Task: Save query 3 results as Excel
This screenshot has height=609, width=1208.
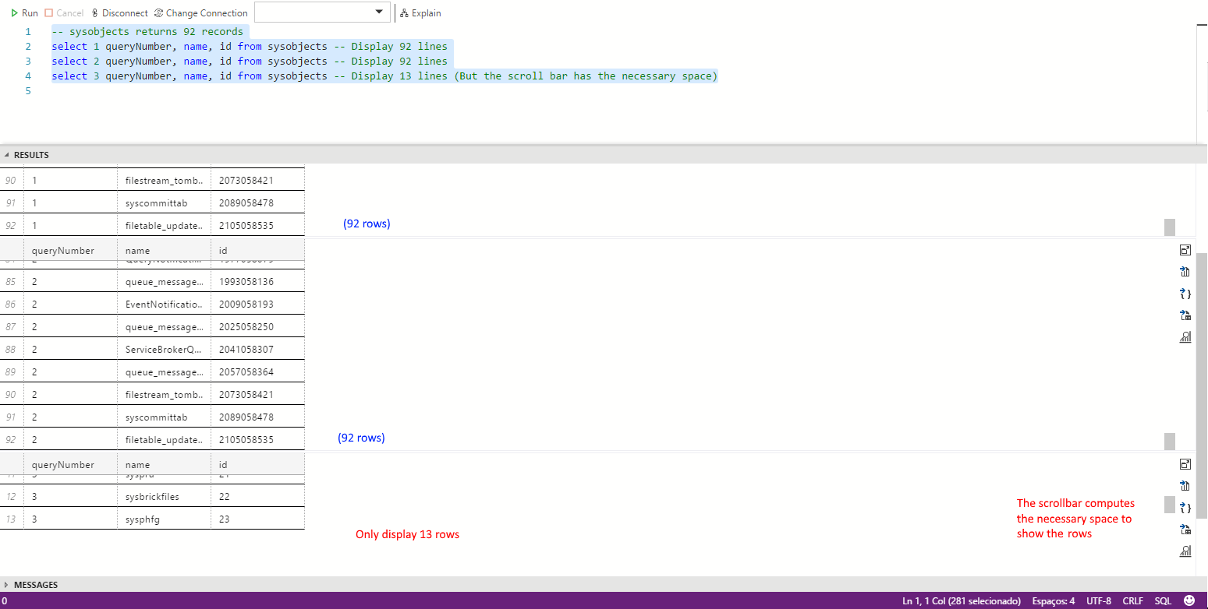Action: point(1185,530)
